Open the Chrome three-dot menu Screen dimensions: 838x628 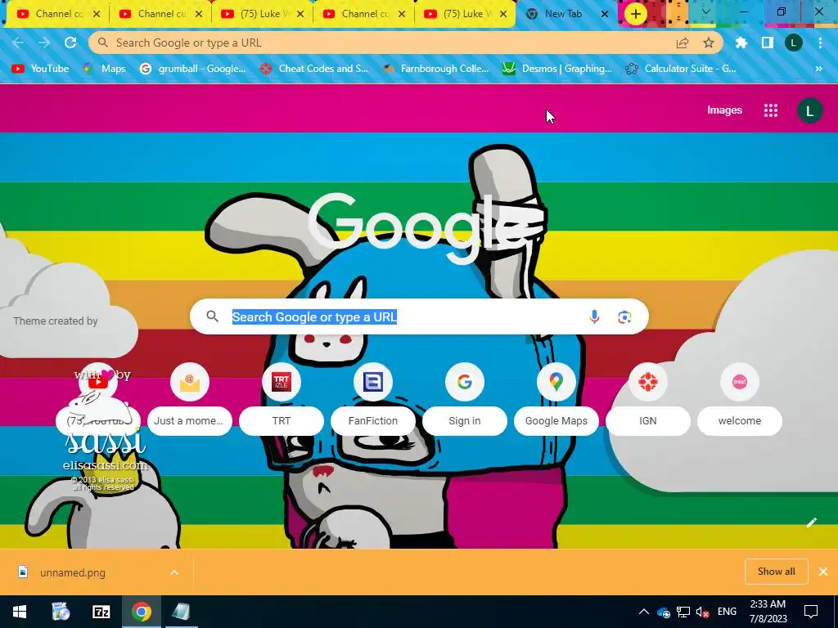(820, 43)
